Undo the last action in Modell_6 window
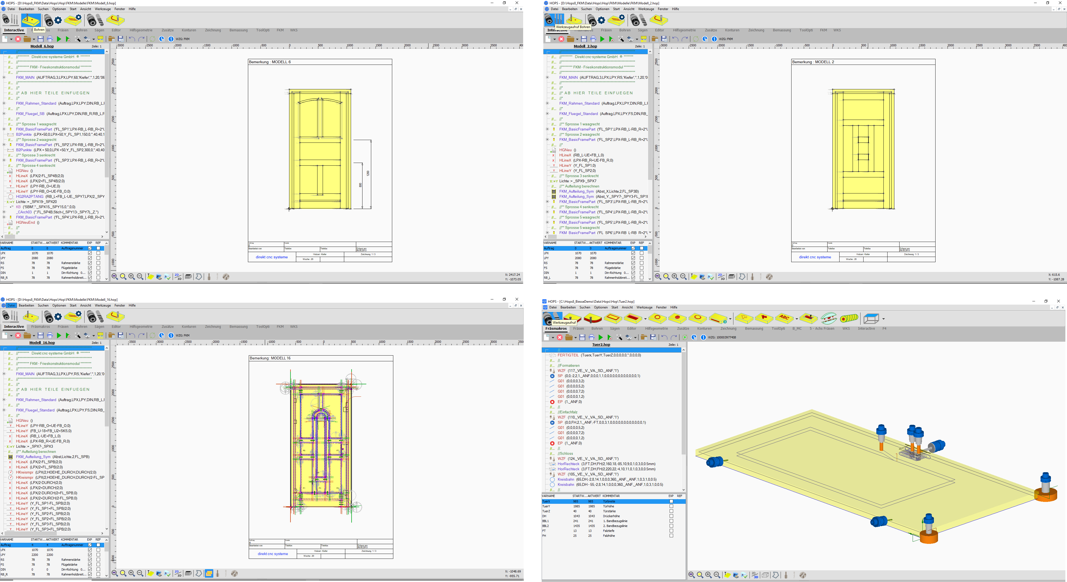The height and width of the screenshot is (582, 1067). click(x=132, y=39)
